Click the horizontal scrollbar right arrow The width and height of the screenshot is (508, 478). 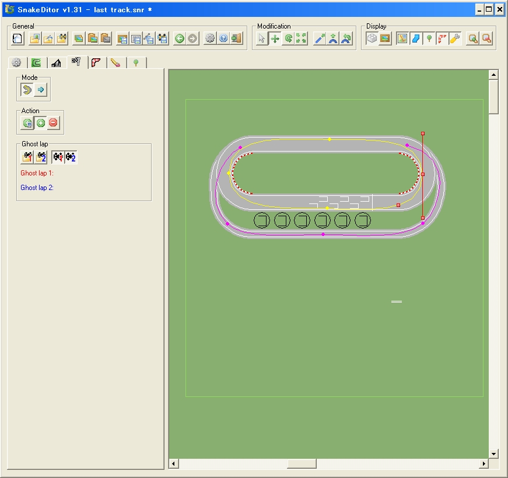tap(484, 464)
